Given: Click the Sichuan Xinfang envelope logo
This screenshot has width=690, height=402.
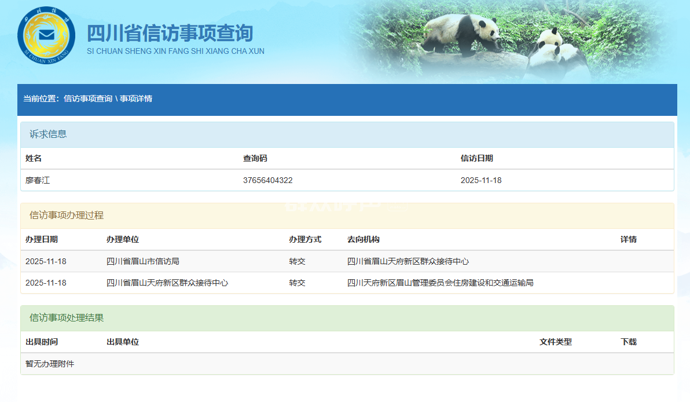Looking at the screenshot, I should [46, 35].
